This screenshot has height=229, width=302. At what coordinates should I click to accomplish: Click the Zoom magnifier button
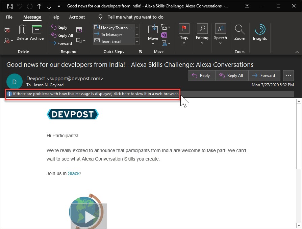240,32
